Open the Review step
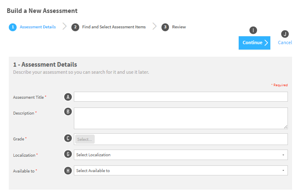 pos(179,27)
